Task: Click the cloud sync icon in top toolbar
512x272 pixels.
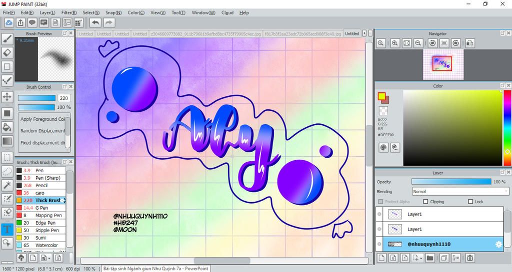Action: pyautogui.click(x=9, y=22)
